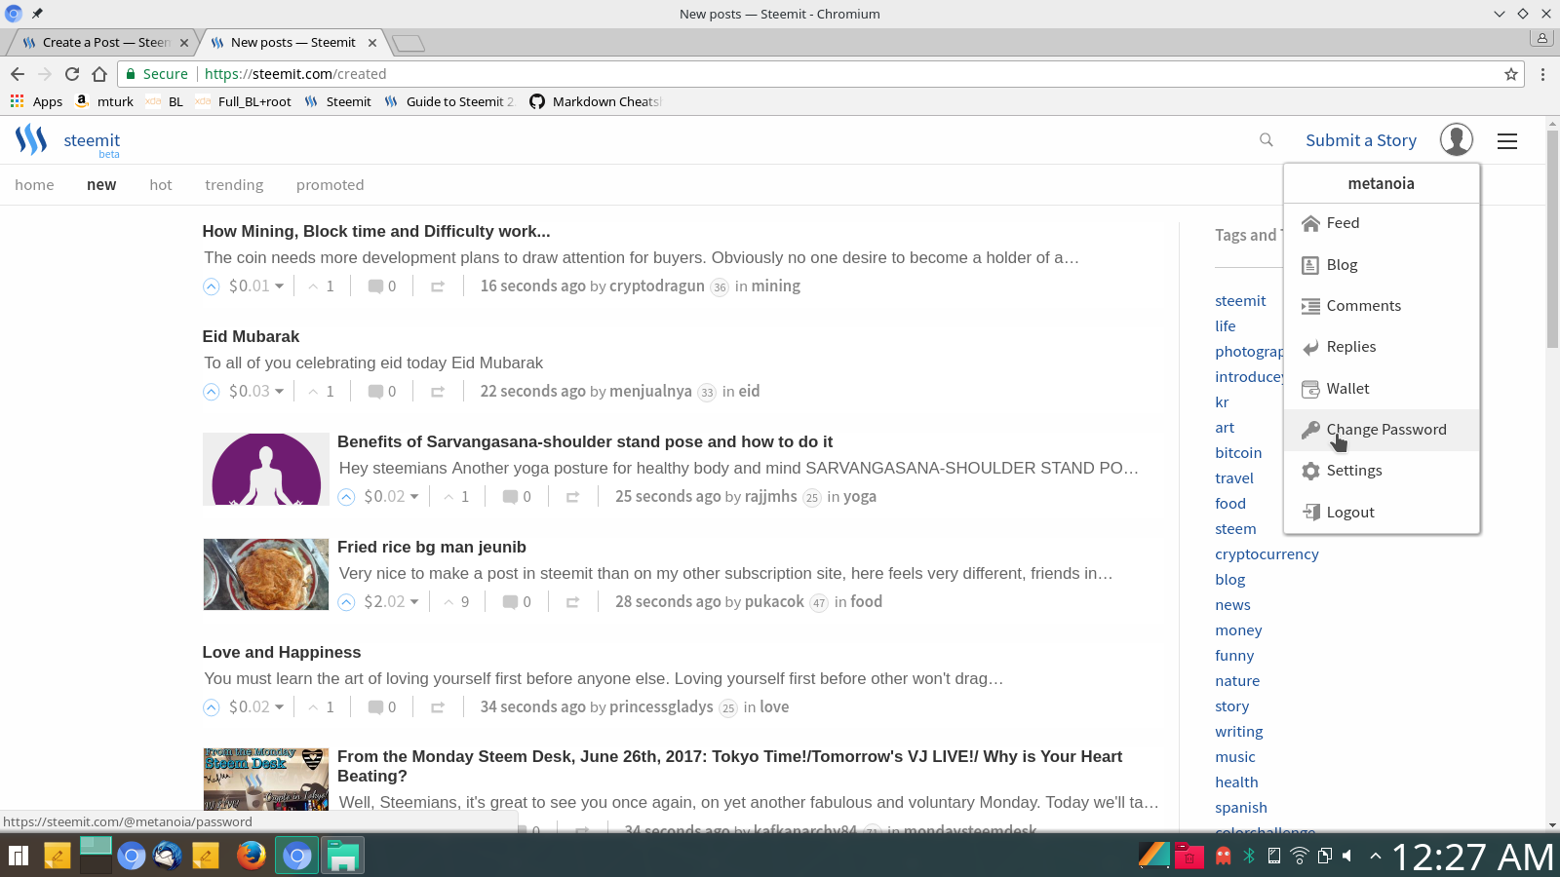Open the bitcoin tag link
This screenshot has width=1560, height=877.
click(1238, 453)
